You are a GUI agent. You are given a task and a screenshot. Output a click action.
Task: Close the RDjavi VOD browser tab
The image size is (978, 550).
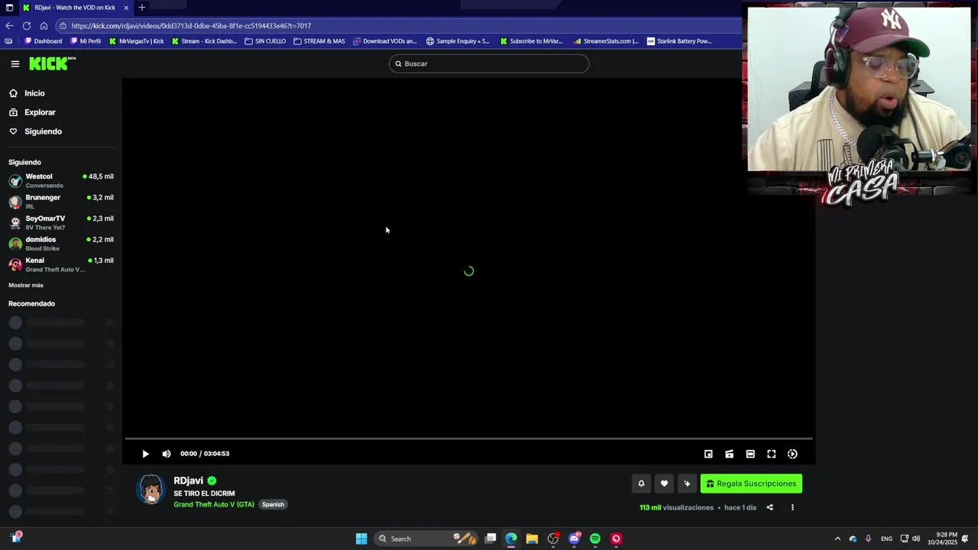coord(125,8)
